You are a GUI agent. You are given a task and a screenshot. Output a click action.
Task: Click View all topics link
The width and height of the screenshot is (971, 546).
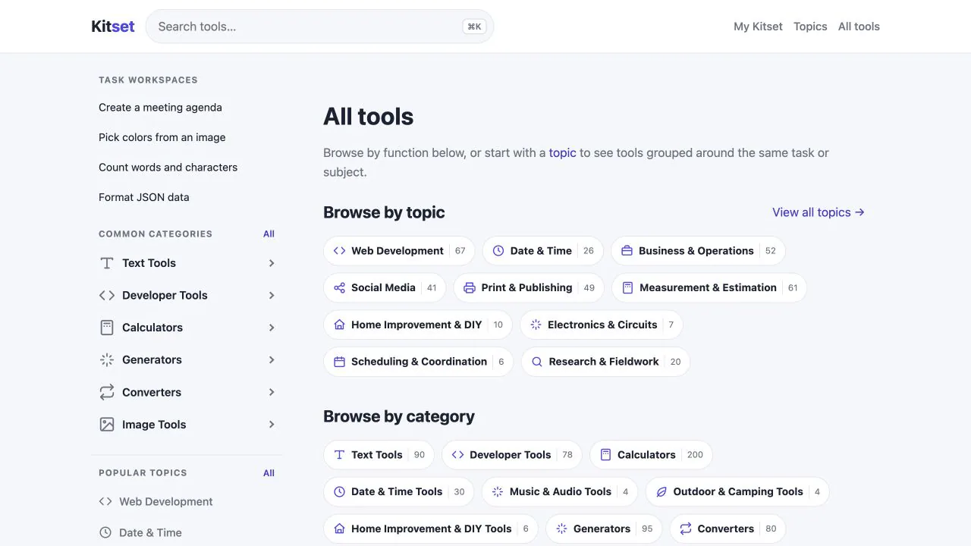pyautogui.click(x=819, y=212)
